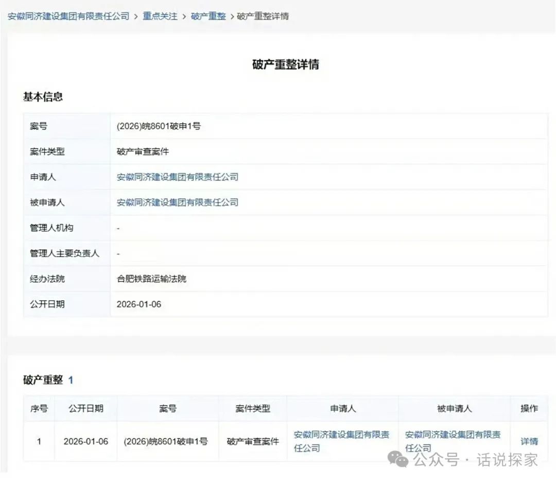The height and width of the screenshot is (482, 556).
Task: Click the 管理人机构 row label
Action: tap(51, 228)
